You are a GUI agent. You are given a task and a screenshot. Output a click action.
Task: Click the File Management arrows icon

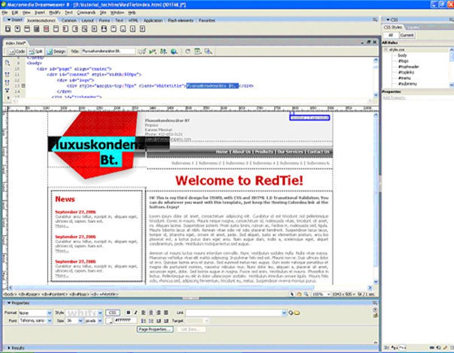[164, 51]
